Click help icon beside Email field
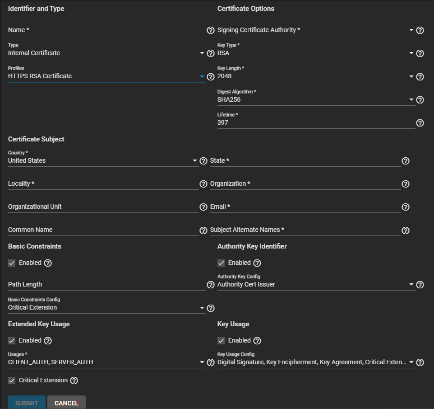Viewport: 434px width, 409px height. point(406,207)
